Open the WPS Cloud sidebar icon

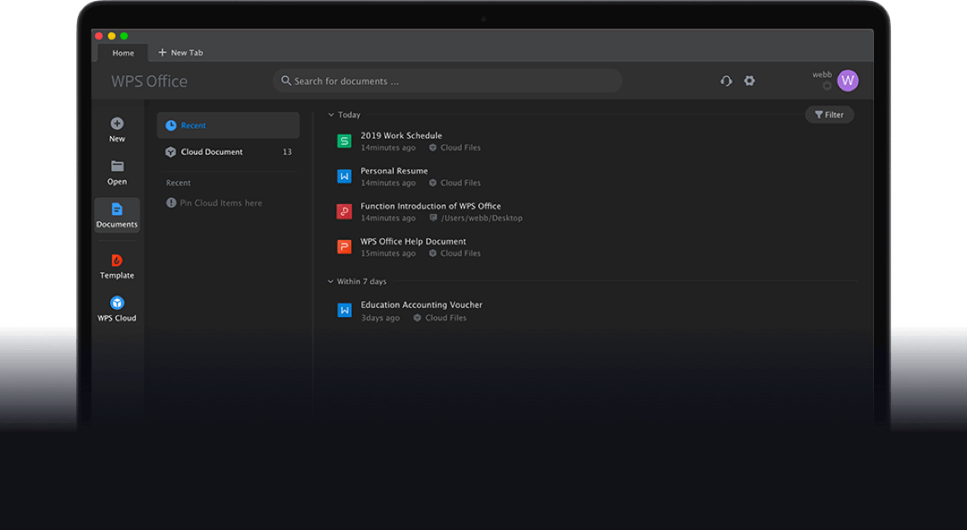pos(117,303)
